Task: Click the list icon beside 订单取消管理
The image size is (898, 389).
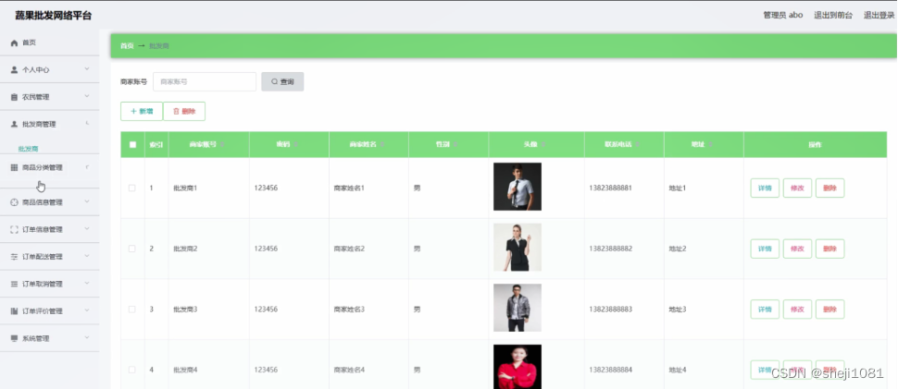Action: pyautogui.click(x=14, y=284)
